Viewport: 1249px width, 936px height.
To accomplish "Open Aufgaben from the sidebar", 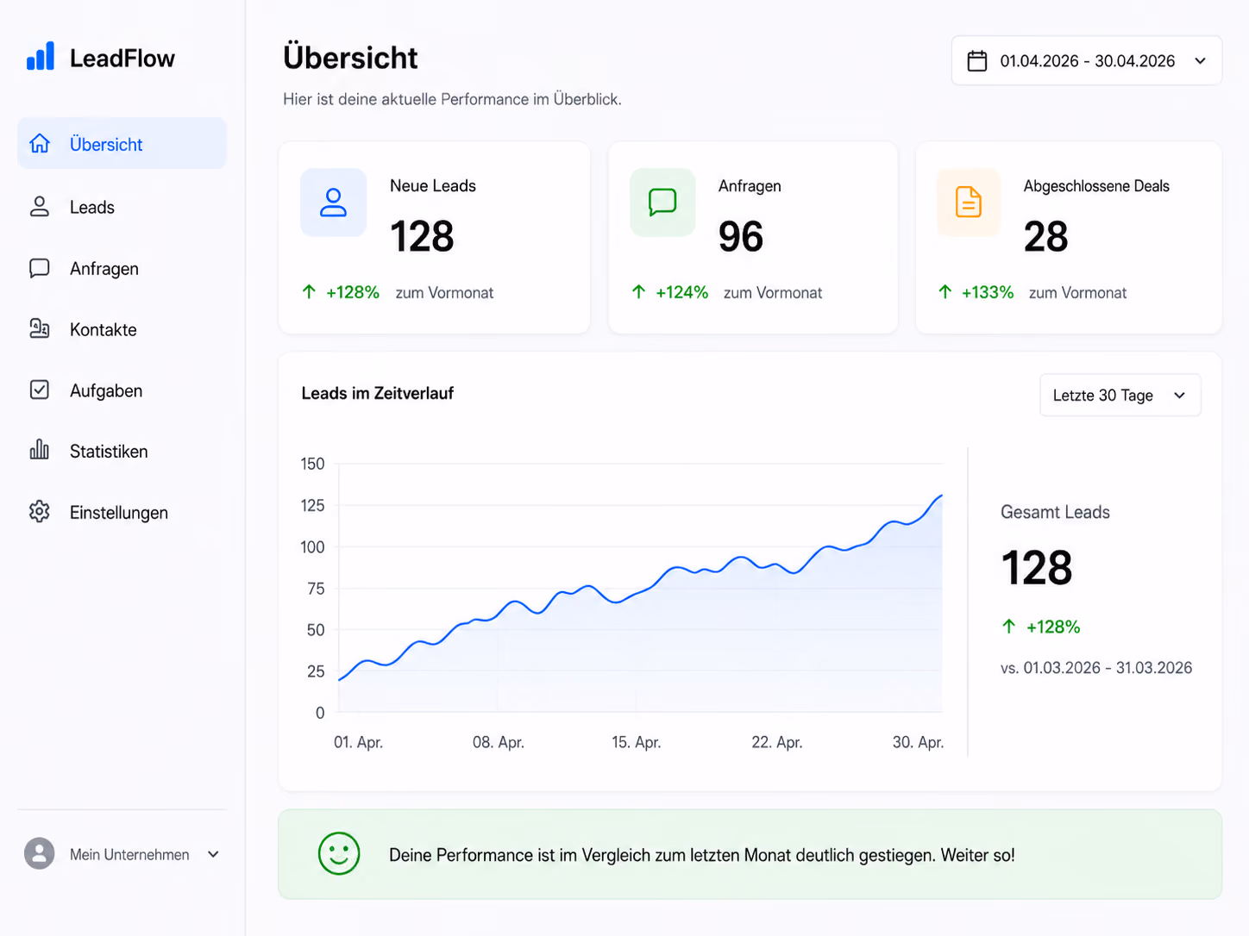I will [122, 390].
